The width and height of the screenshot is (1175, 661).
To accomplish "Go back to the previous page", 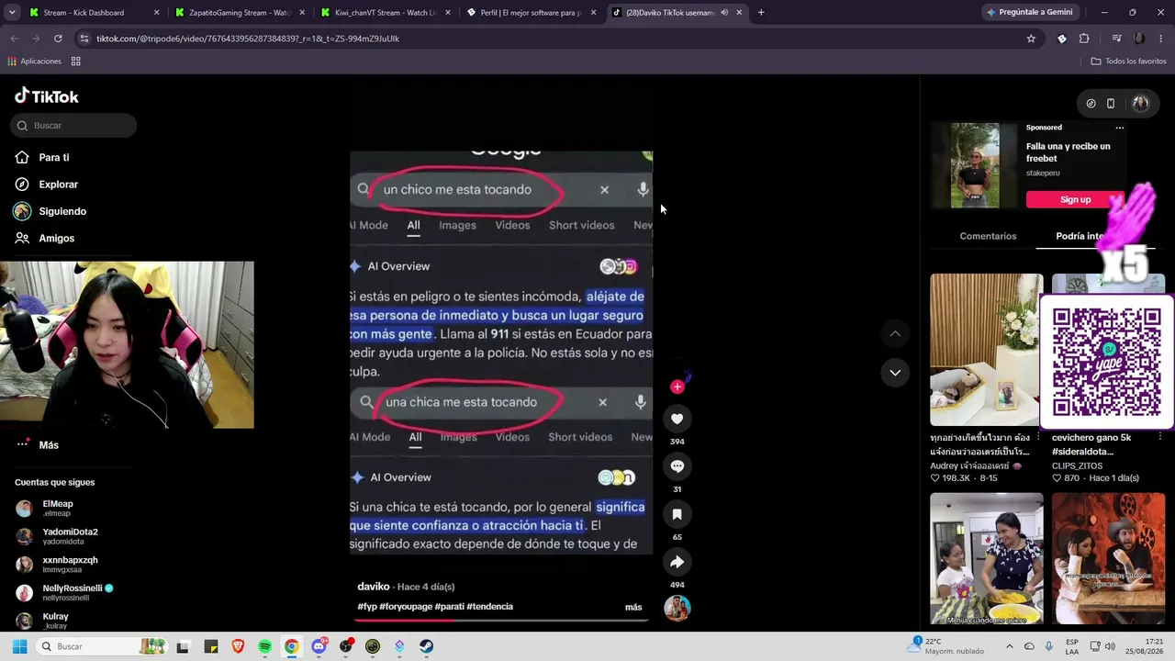I will point(14,39).
